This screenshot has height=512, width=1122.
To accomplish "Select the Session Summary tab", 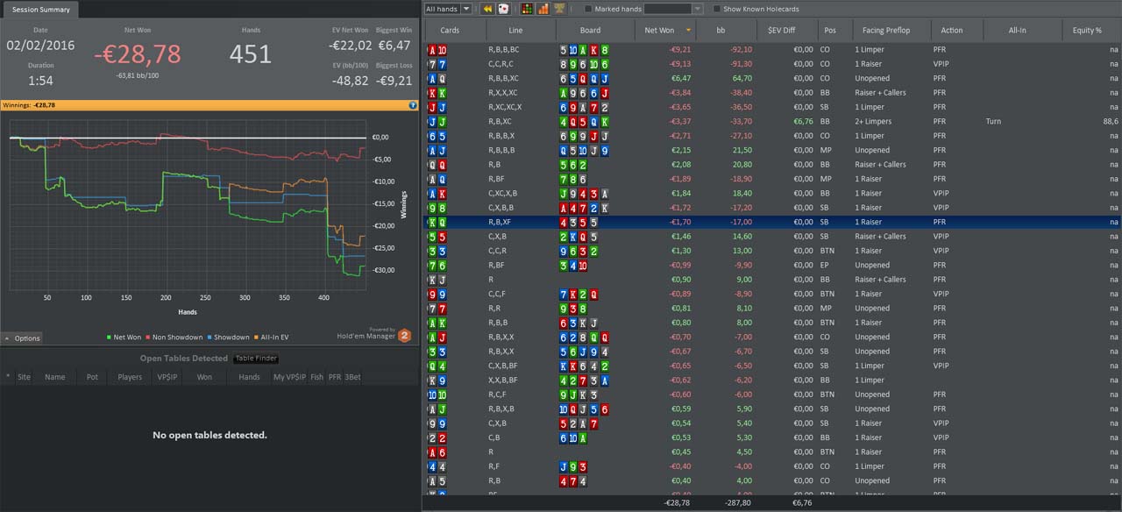I will point(41,10).
